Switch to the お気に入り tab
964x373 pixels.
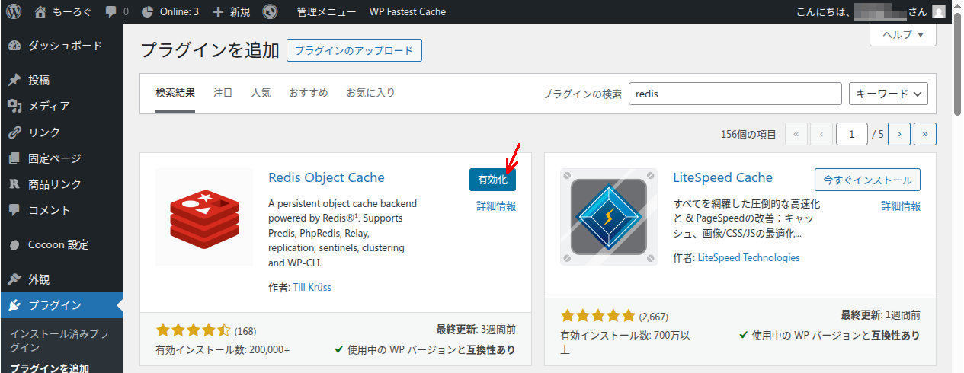pos(371,93)
